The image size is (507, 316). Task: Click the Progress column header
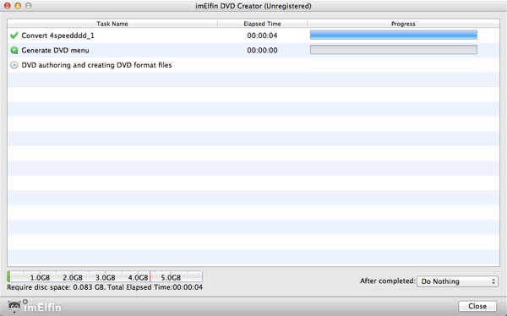[x=403, y=24]
